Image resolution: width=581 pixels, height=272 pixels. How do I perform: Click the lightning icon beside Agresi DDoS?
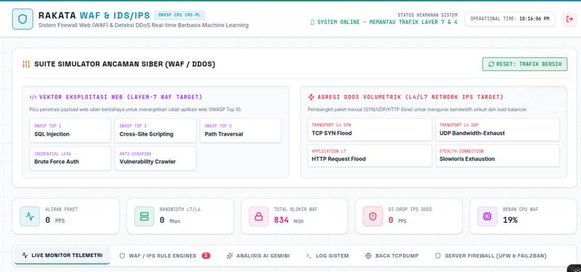point(312,97)
